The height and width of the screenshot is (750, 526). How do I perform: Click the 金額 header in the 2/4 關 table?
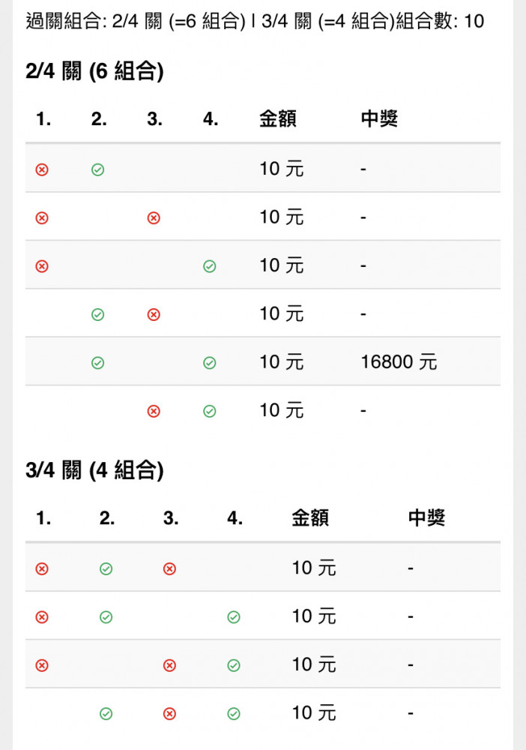(x=278, y=118)
